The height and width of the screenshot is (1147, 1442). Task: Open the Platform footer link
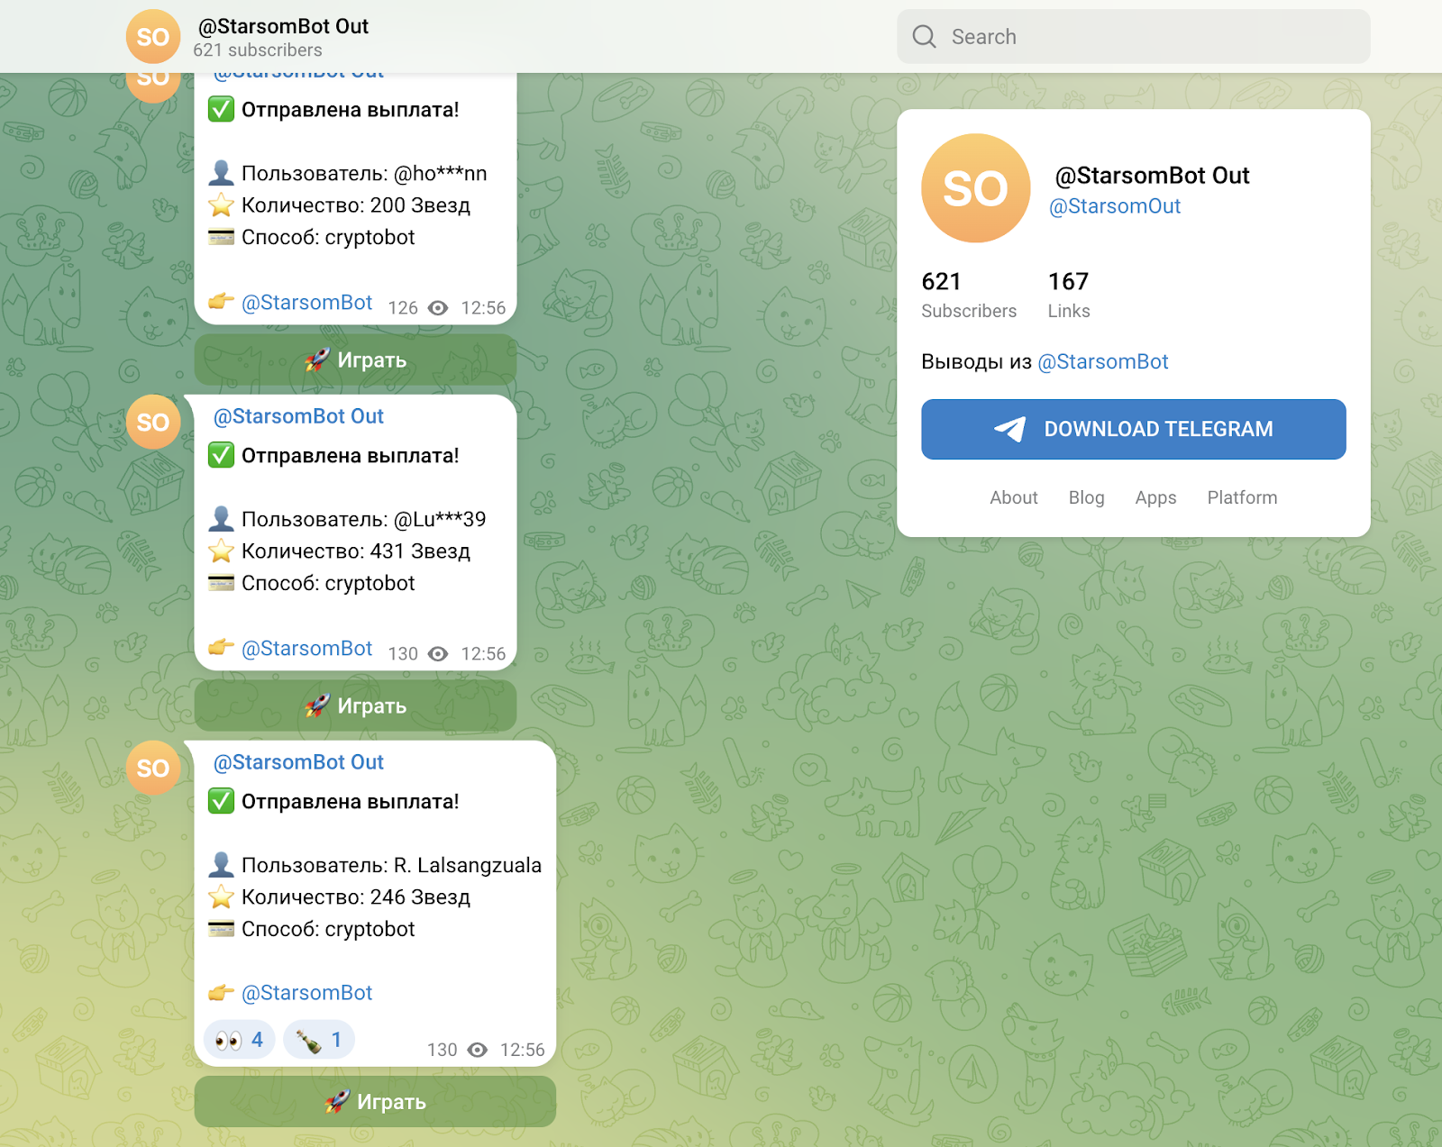(x=1242, y=497)
